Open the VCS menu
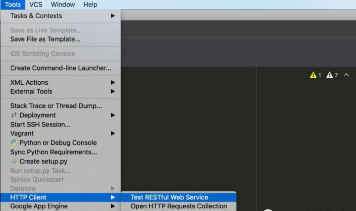Screen dimensions: 356x211 point(36,5)
